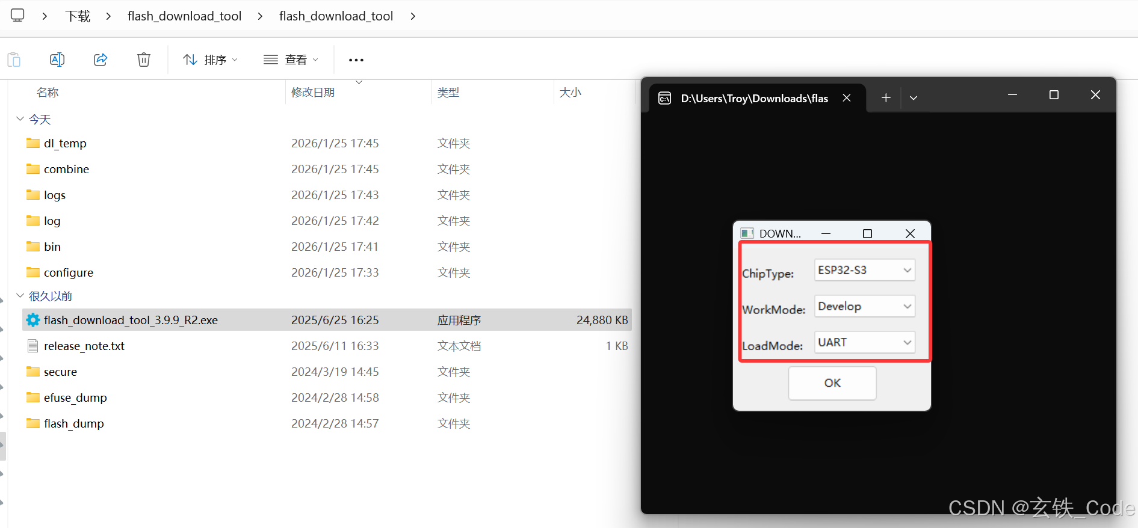Select the bin folder icon

pos(33,247)
